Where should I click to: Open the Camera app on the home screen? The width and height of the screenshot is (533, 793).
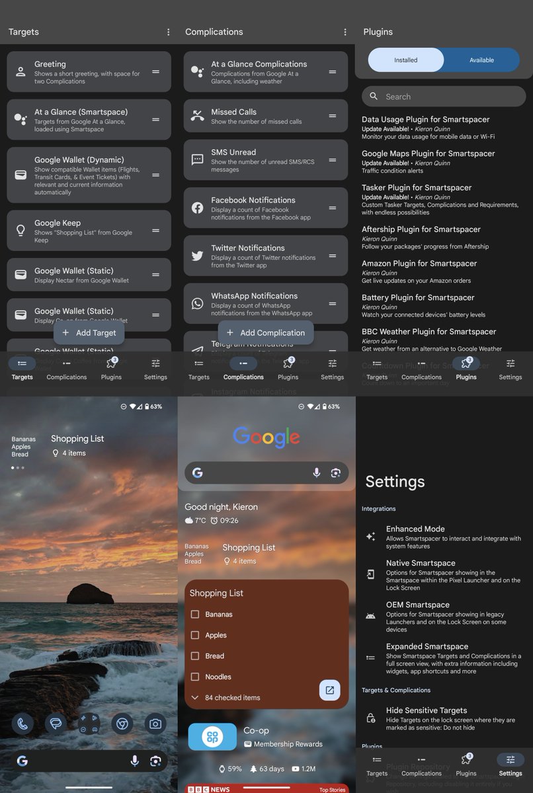click(x=155, y=724)
